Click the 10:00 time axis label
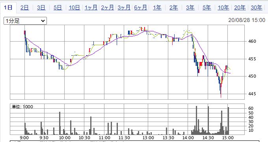Screen dimensions: 268x142 click(x=65, y=138)
